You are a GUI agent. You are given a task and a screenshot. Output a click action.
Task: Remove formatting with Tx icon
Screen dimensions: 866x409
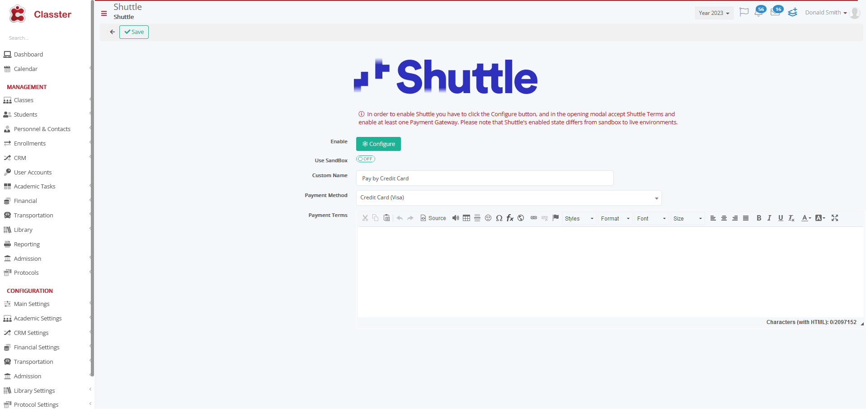[x=791, y=218]
